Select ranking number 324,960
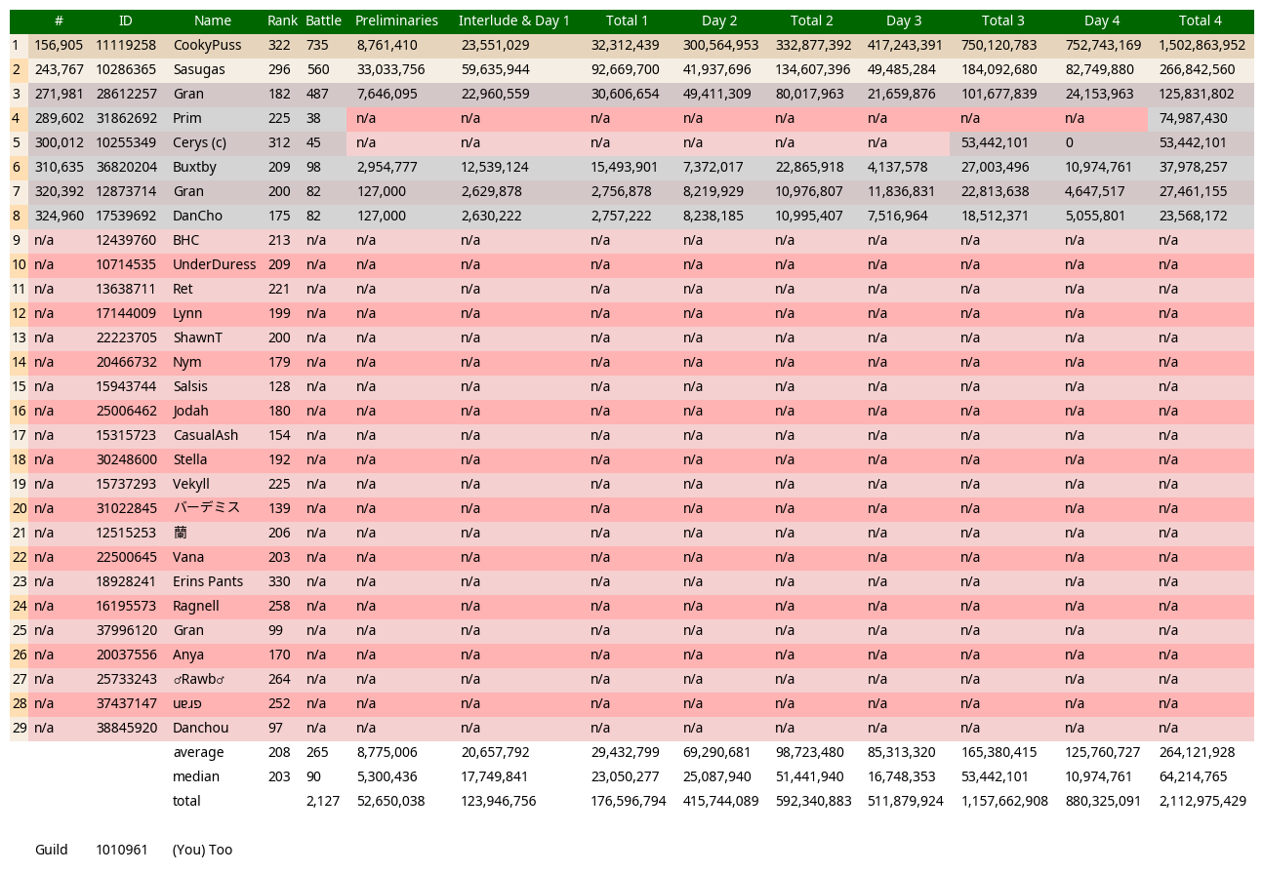 (59, 216)
